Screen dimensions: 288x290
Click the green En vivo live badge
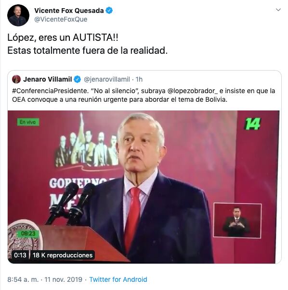point(28,122)
